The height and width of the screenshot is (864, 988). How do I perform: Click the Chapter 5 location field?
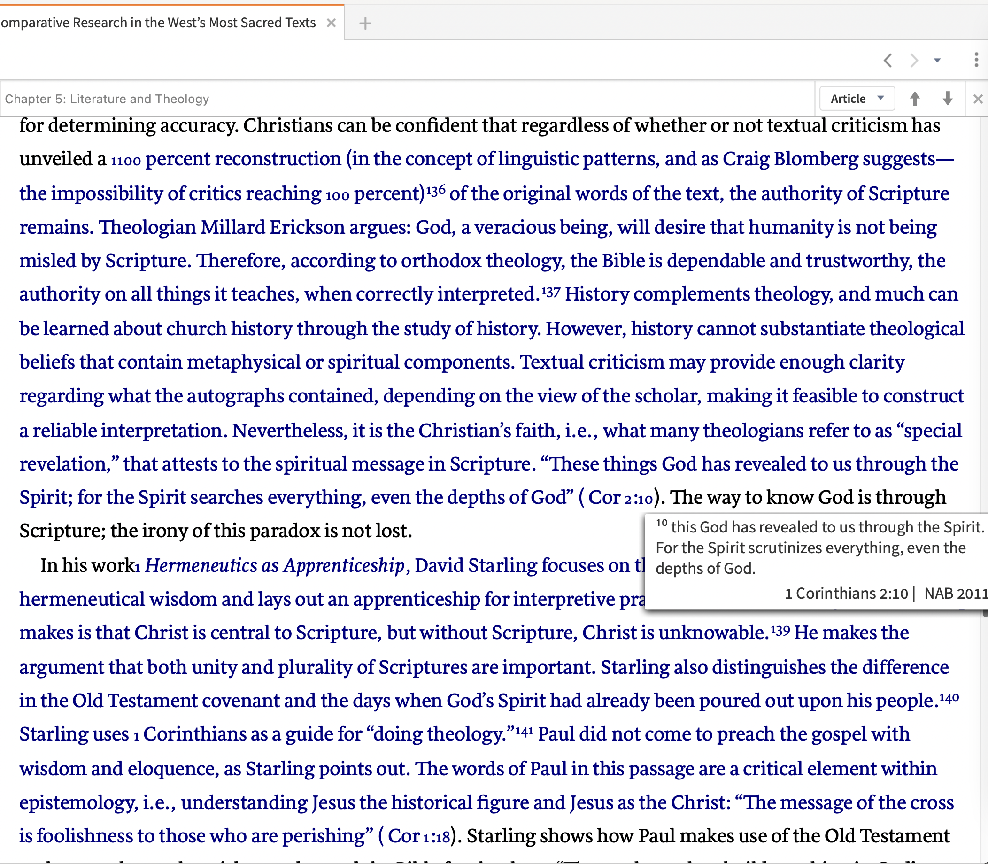(107, 99)
